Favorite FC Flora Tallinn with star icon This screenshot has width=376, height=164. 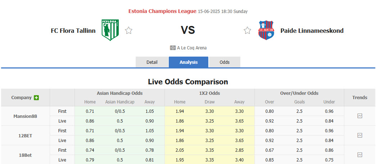tap(128, 31)
